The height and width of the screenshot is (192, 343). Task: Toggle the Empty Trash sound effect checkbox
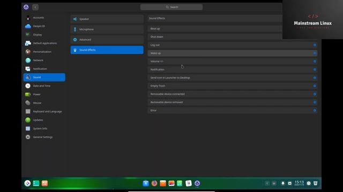tap(315, 86)
